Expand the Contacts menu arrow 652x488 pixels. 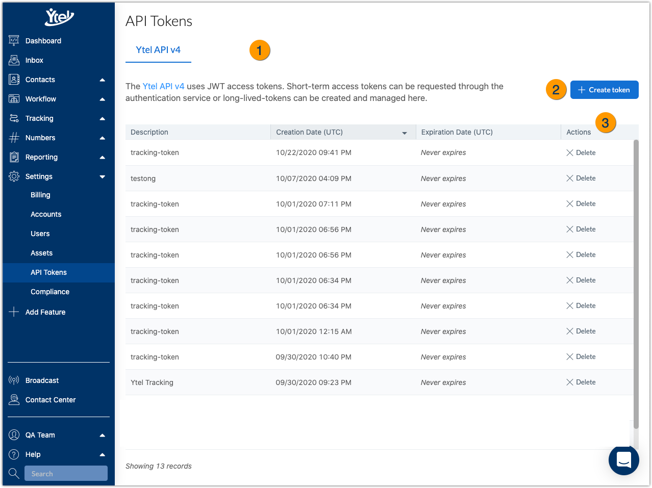[102, 80]
